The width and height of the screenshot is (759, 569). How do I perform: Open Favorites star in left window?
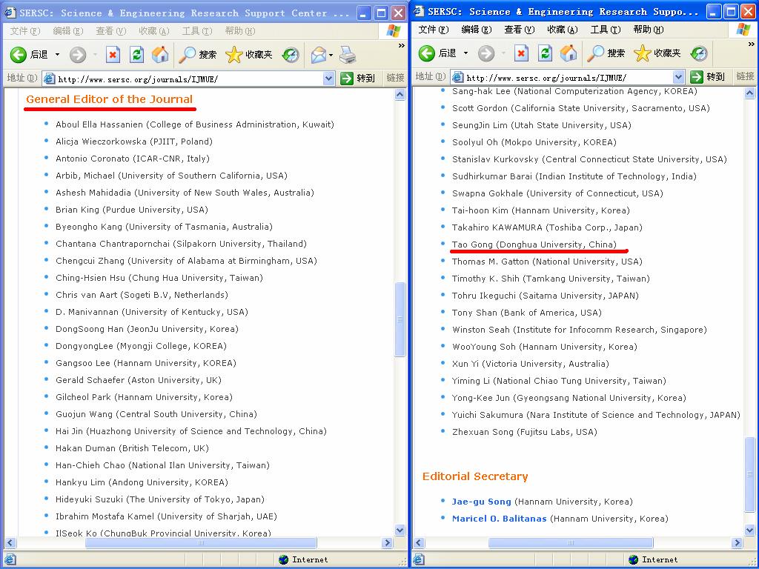[x=249, y=55]
